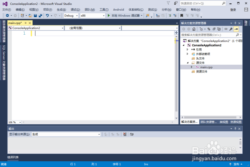Open the 调试(D) menu

(x=75, y=10)
